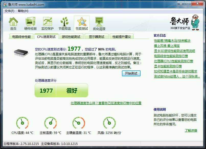Open the 文件(F) menu
Image resolution: width=206 pixels, height=149 pixels.
pyautogui.click(x=9, y=11)
